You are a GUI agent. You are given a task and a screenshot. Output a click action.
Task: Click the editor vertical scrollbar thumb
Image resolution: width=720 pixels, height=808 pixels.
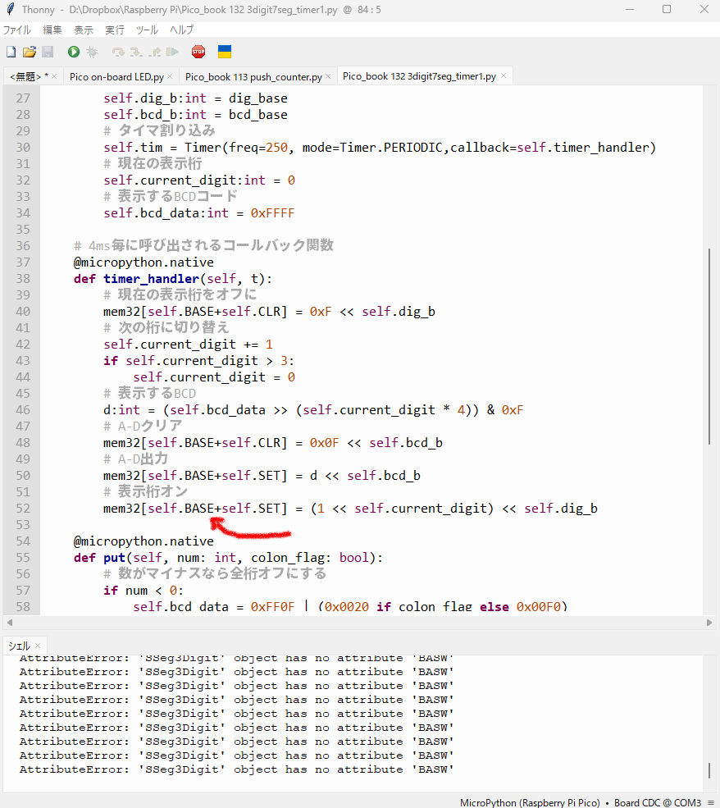tap(711, 345)
